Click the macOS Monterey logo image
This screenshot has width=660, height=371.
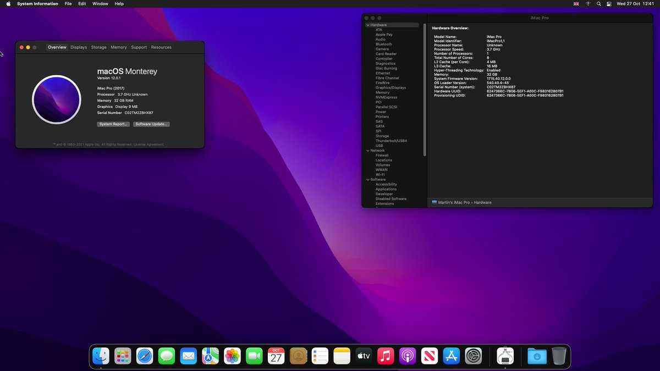click(57, 99)
